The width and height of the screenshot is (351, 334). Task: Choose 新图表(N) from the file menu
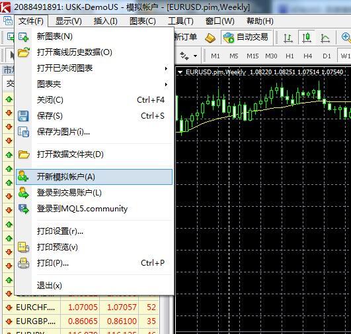[x=94, y=36]
